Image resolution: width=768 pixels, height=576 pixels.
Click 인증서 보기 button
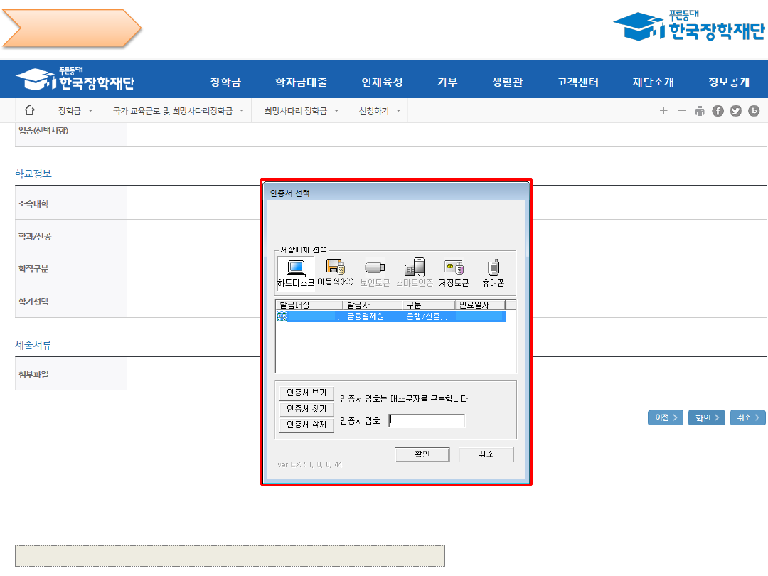coord(306,393)
